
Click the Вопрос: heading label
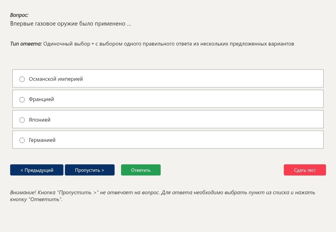click(19, 15)
